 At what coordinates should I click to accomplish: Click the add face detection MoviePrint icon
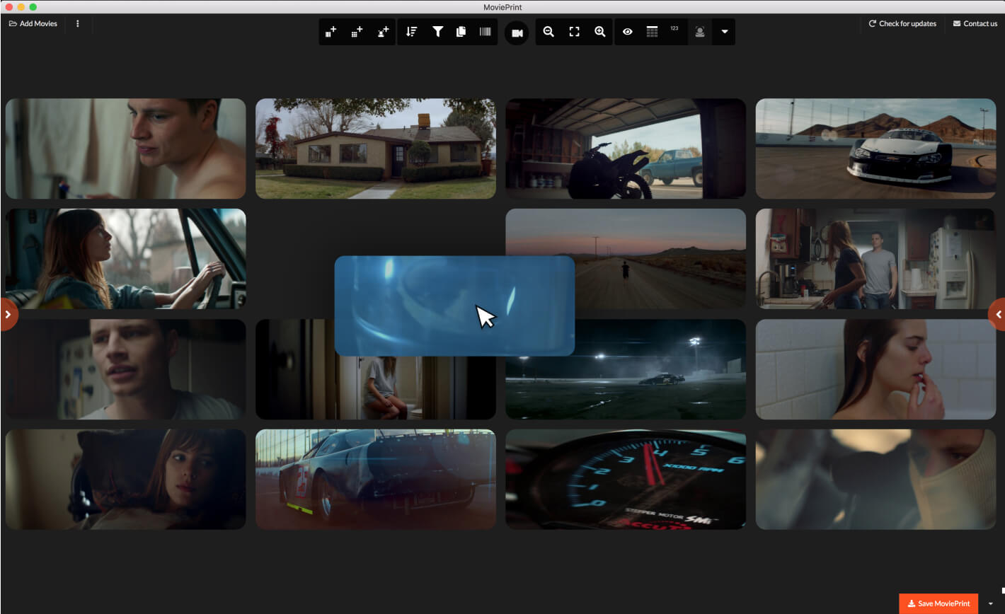pos(383,32)
